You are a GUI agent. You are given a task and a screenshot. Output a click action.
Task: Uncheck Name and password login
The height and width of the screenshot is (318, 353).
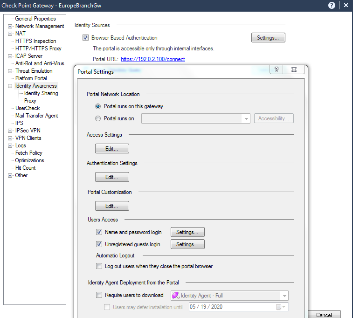click(x=99, y=232)
